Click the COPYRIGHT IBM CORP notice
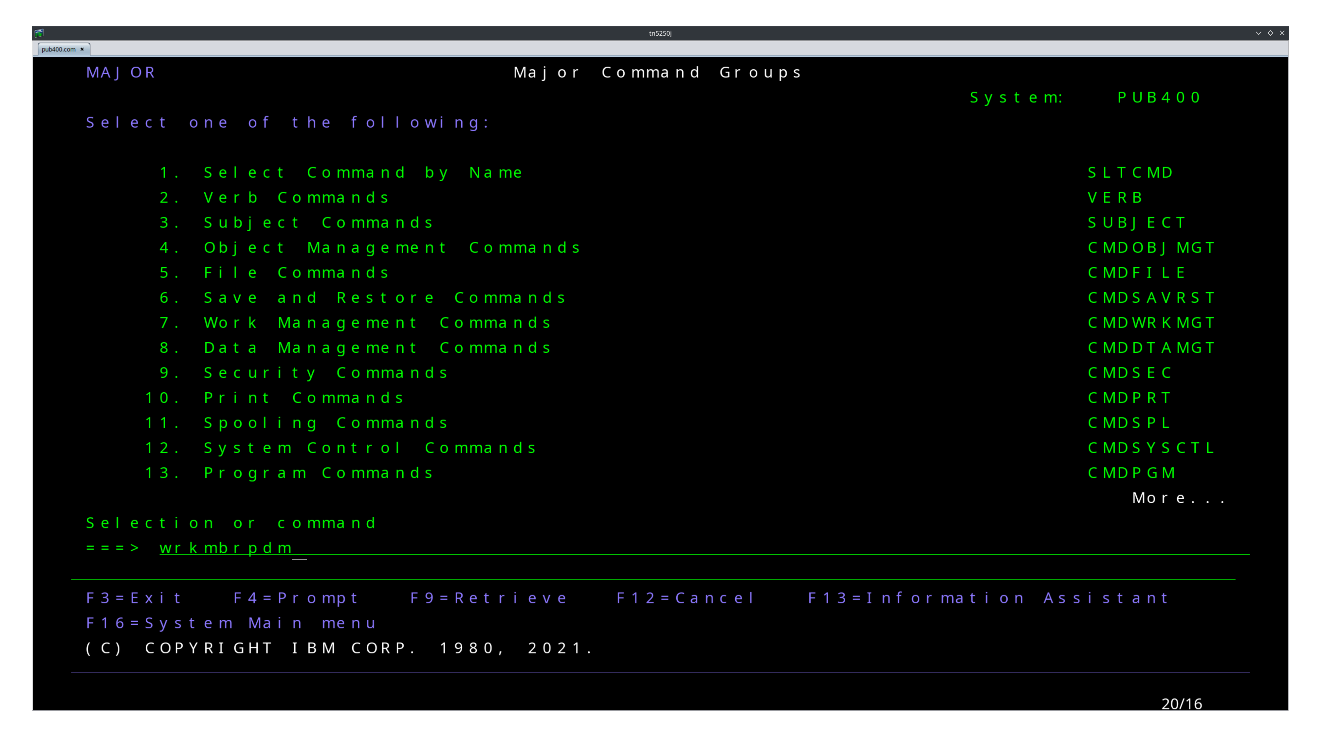The width and height of the screenshot is (1321, 749). click(x=339, y=648)
